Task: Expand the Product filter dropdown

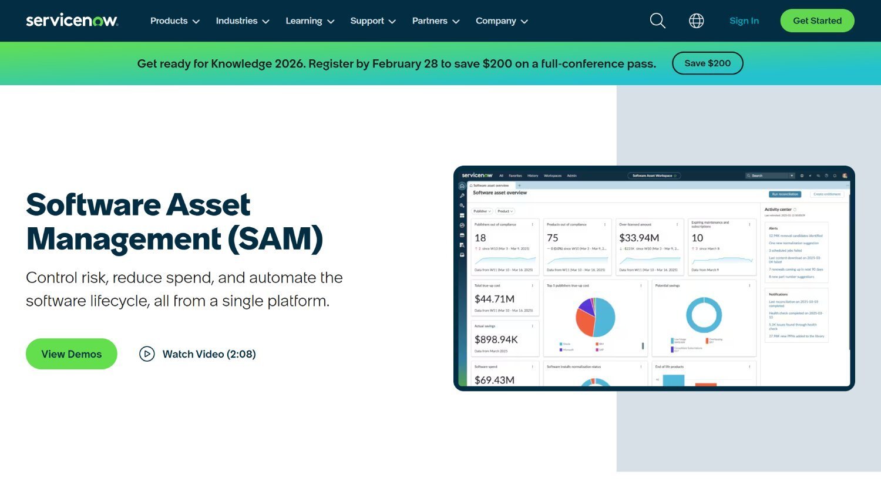Action: [505, 211]
